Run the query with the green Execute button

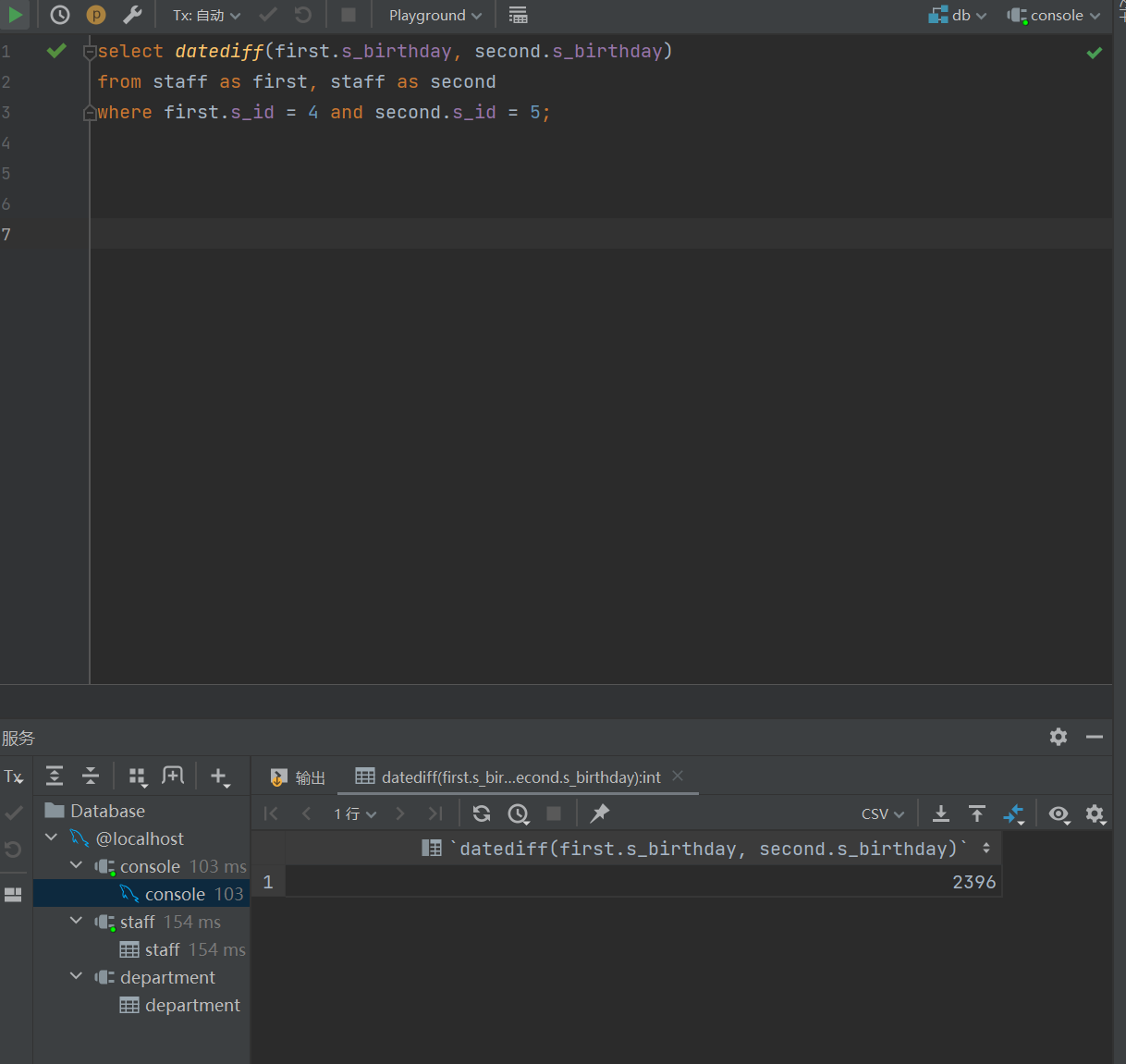click(x=15, y=15)
